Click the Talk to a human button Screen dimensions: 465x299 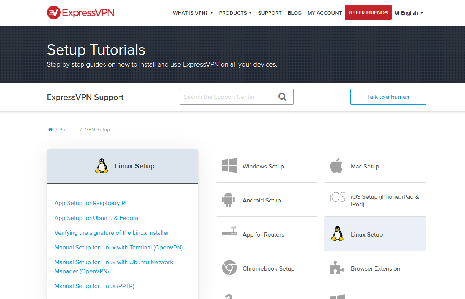[388, 97]
